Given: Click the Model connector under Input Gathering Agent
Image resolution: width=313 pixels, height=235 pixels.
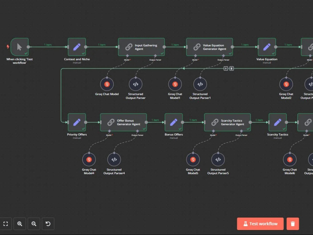Looking at the screenshot, I should pos(127,56).
